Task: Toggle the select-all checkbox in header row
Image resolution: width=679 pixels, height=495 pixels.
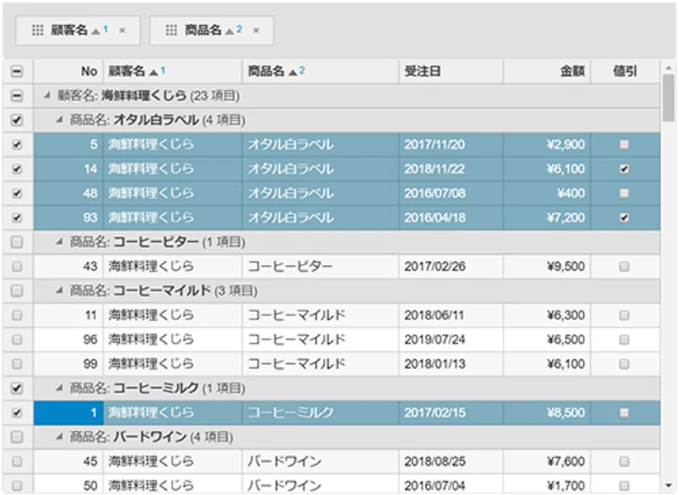Action: pyautogui.click(x=17, y=72)
